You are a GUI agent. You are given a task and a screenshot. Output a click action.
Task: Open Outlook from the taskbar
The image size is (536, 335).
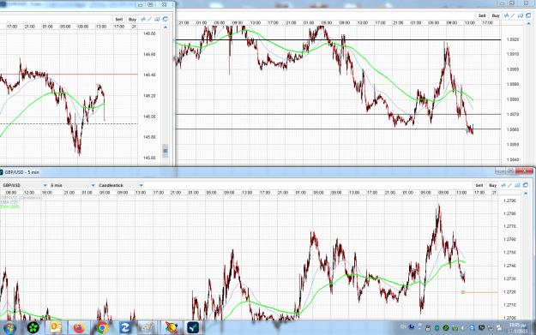pos(56,328)
